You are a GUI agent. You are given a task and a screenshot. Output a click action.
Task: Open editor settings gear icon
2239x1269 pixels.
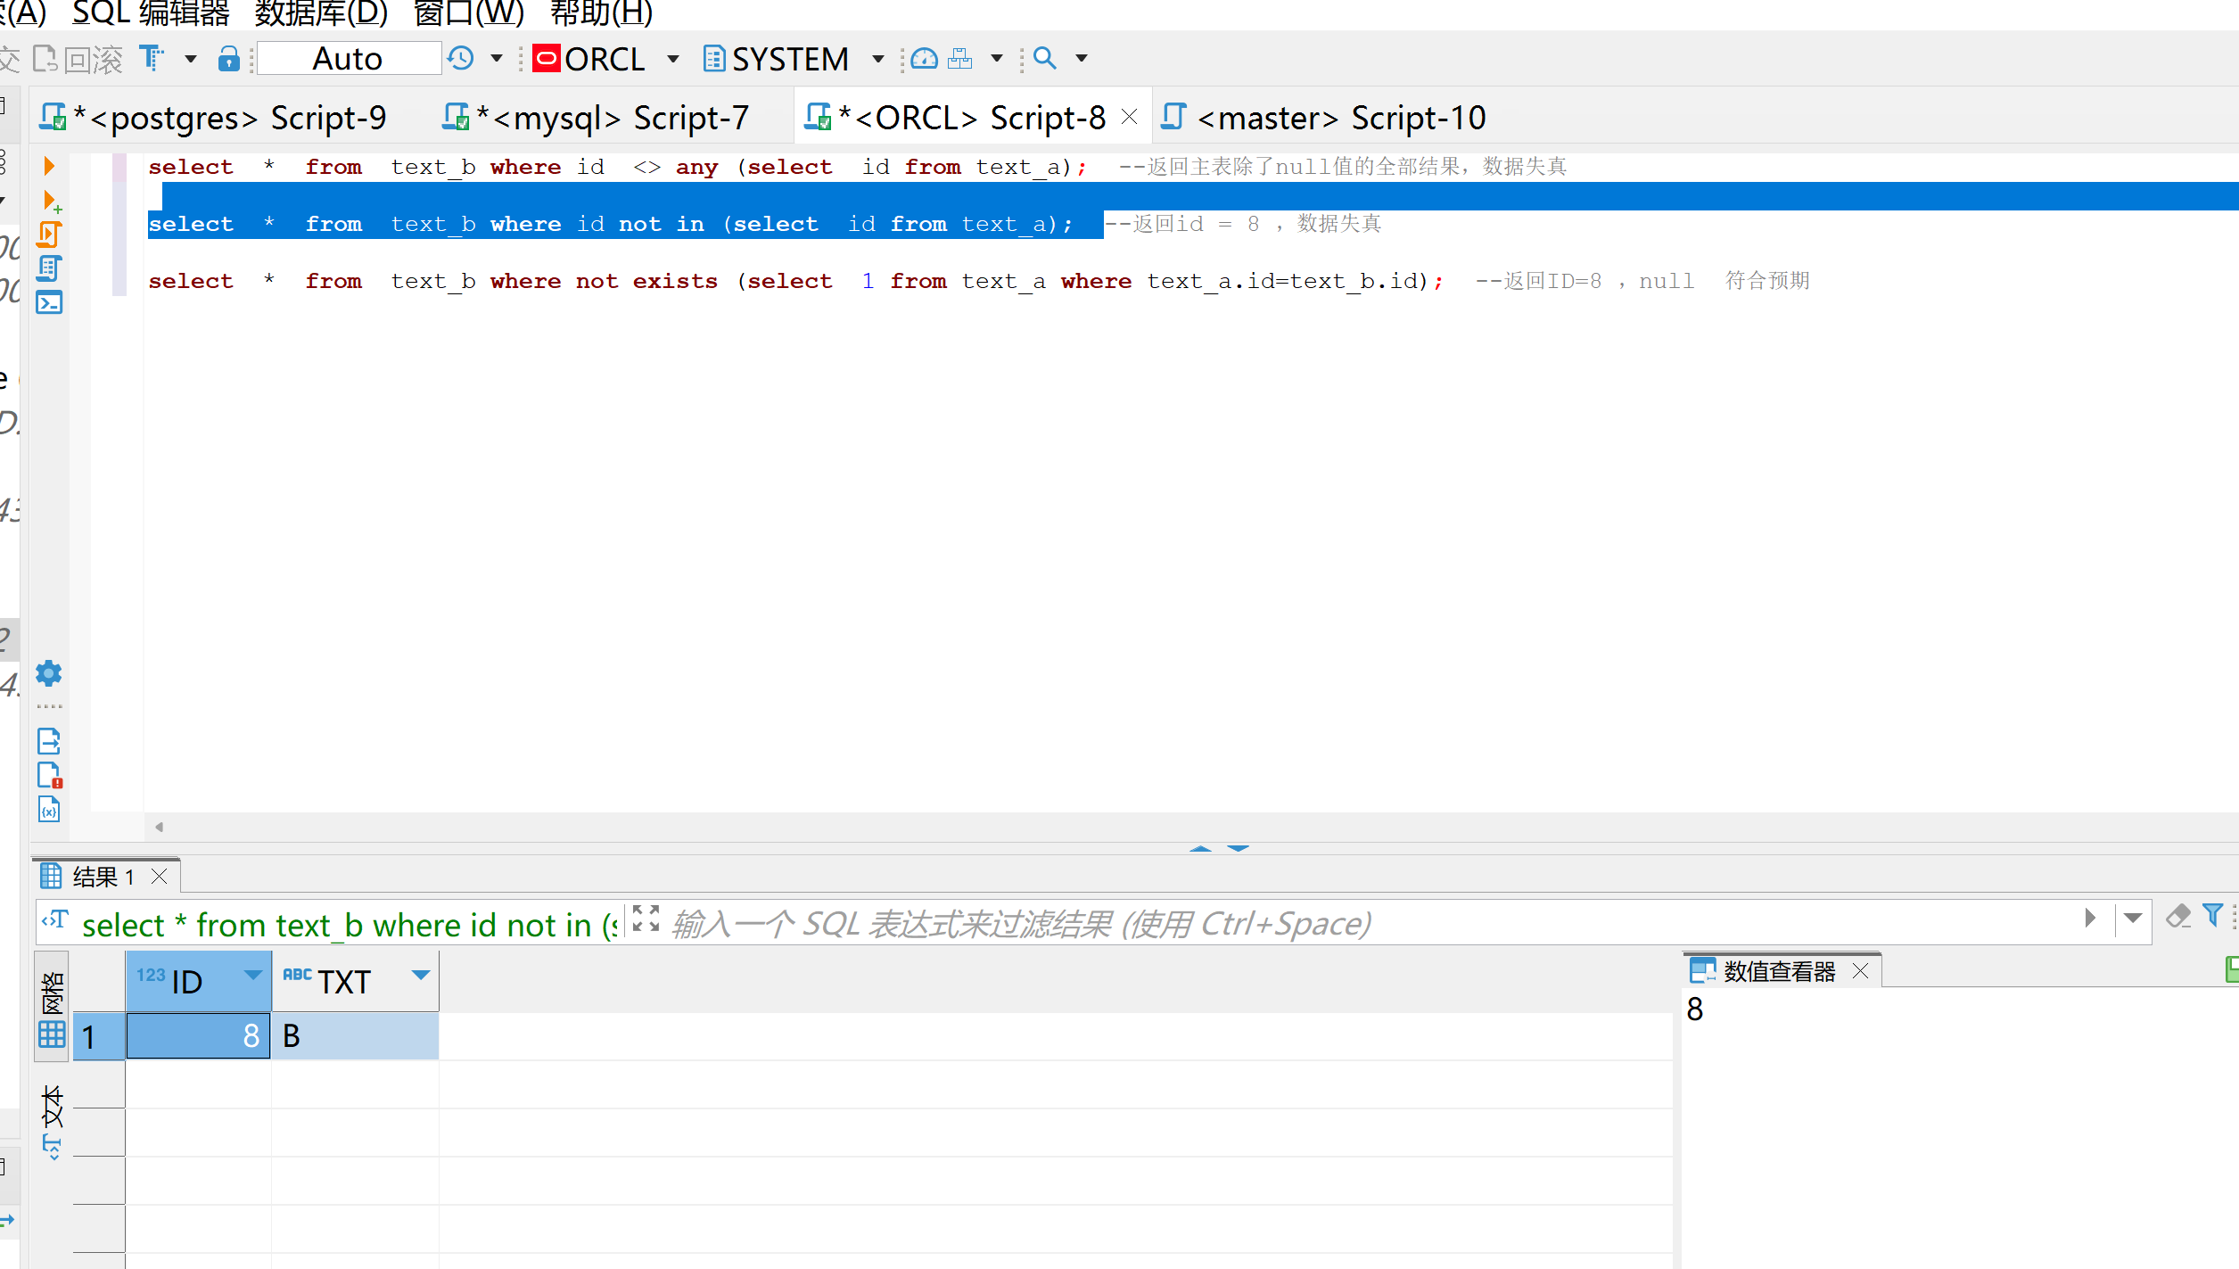pos(49,673)
